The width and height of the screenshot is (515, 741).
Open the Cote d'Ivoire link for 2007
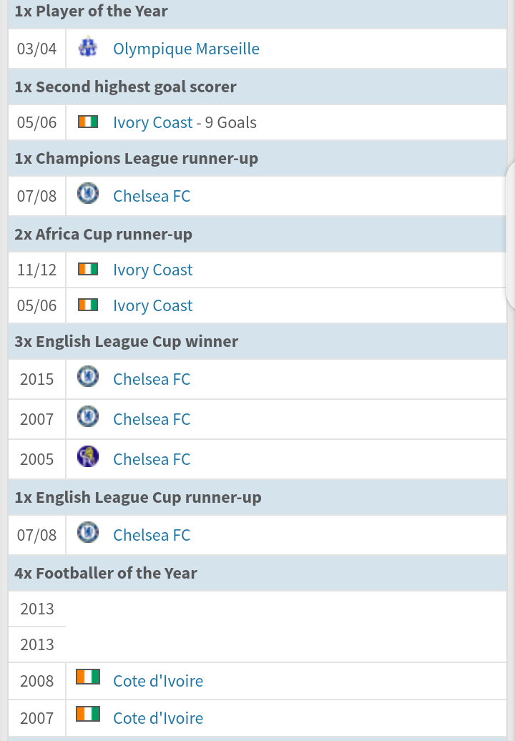(158, 718)
